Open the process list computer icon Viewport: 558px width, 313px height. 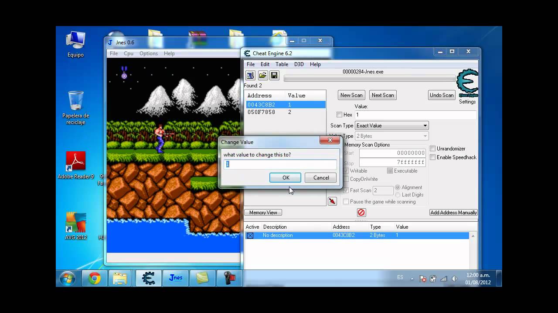click(x=250, y=76)
